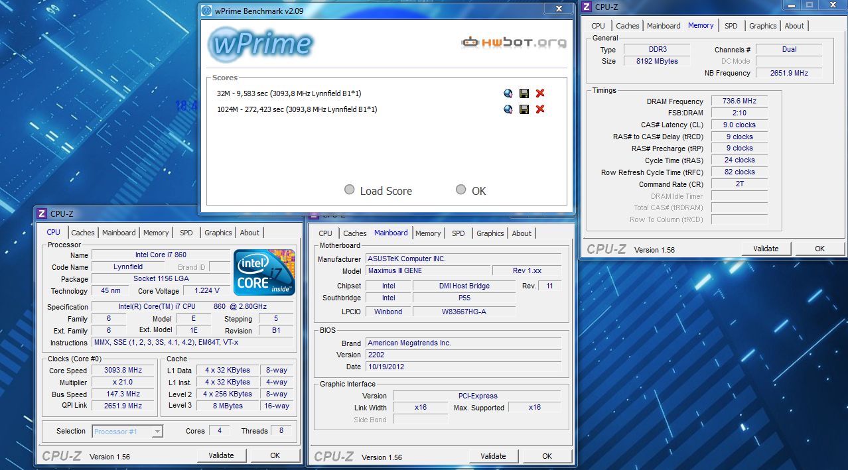Click Validate in CPU-Z Memory window
This screenshot has height=470, width=848.
pyautogui.click(x=766, y=249)
